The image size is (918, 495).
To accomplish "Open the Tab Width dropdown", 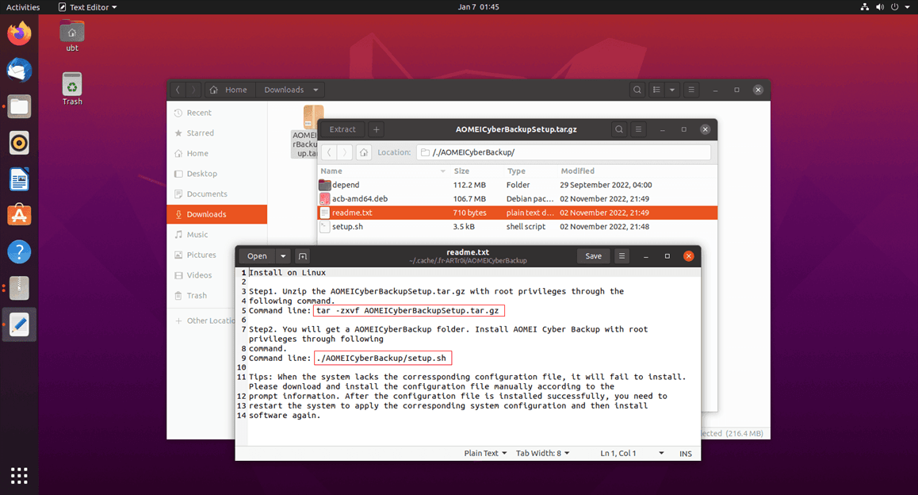I will click(x=543, y=454).
